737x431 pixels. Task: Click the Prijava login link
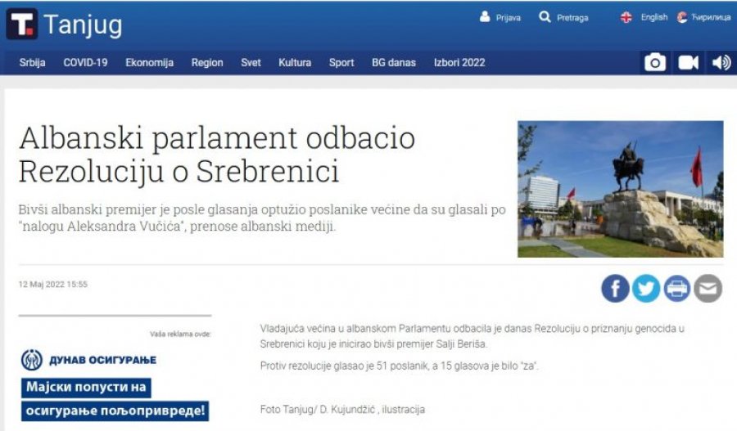click(500, 17)
